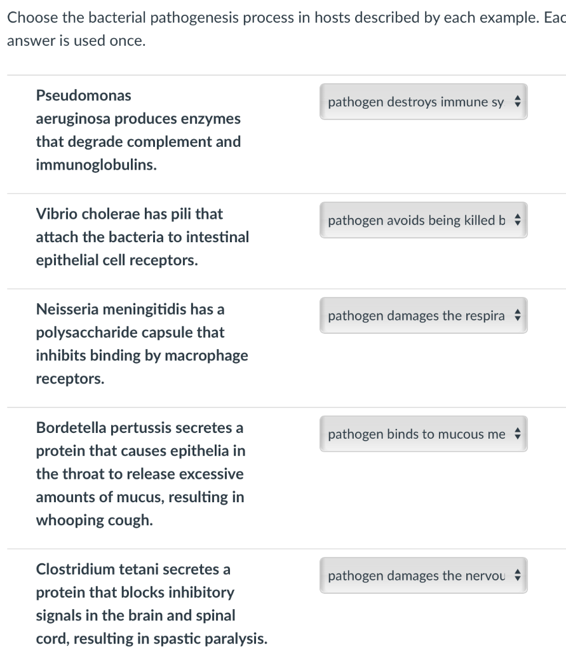Open the answer dropdown for Pseudomonas aeruginosa
566x651 pixels.
pyautogui.click(x=422, y=102)
